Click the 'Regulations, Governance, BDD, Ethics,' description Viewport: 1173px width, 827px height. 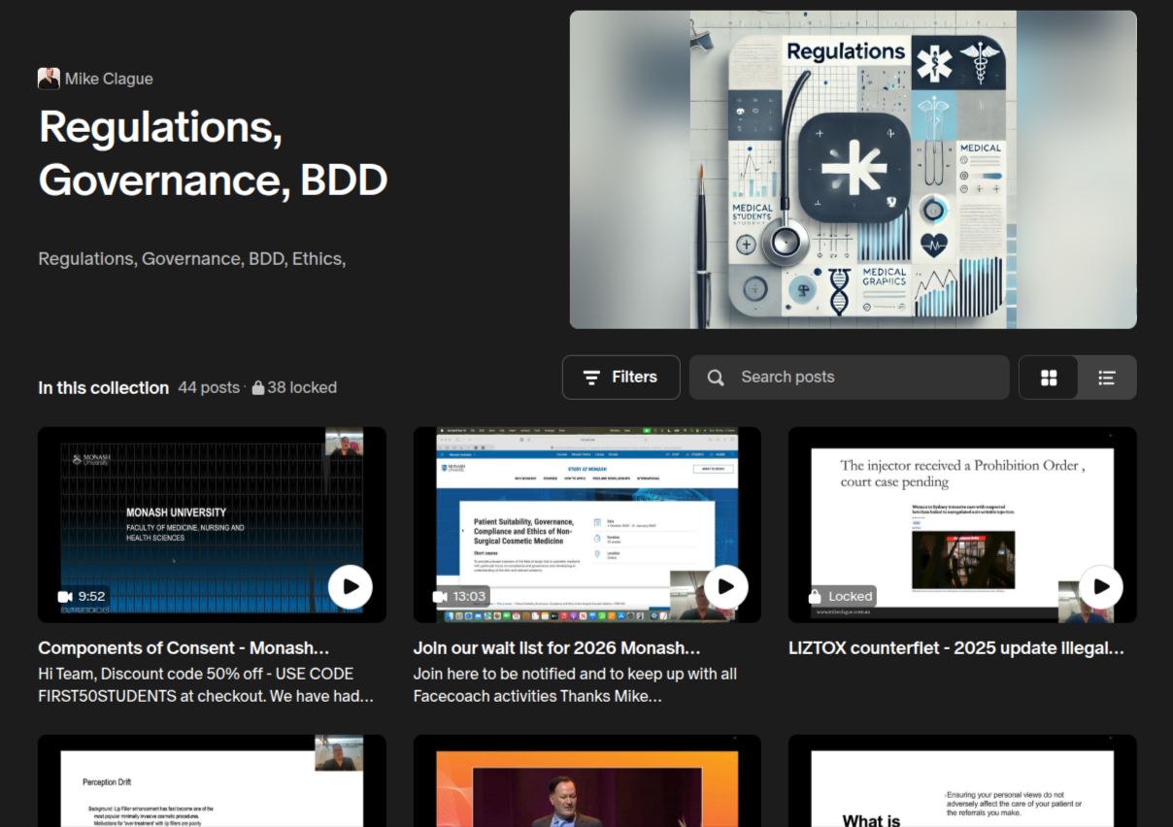(192, 258)
